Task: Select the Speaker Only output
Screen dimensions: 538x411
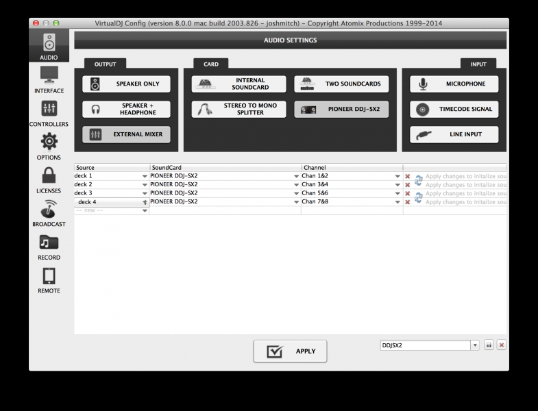Action: point(126,84)
